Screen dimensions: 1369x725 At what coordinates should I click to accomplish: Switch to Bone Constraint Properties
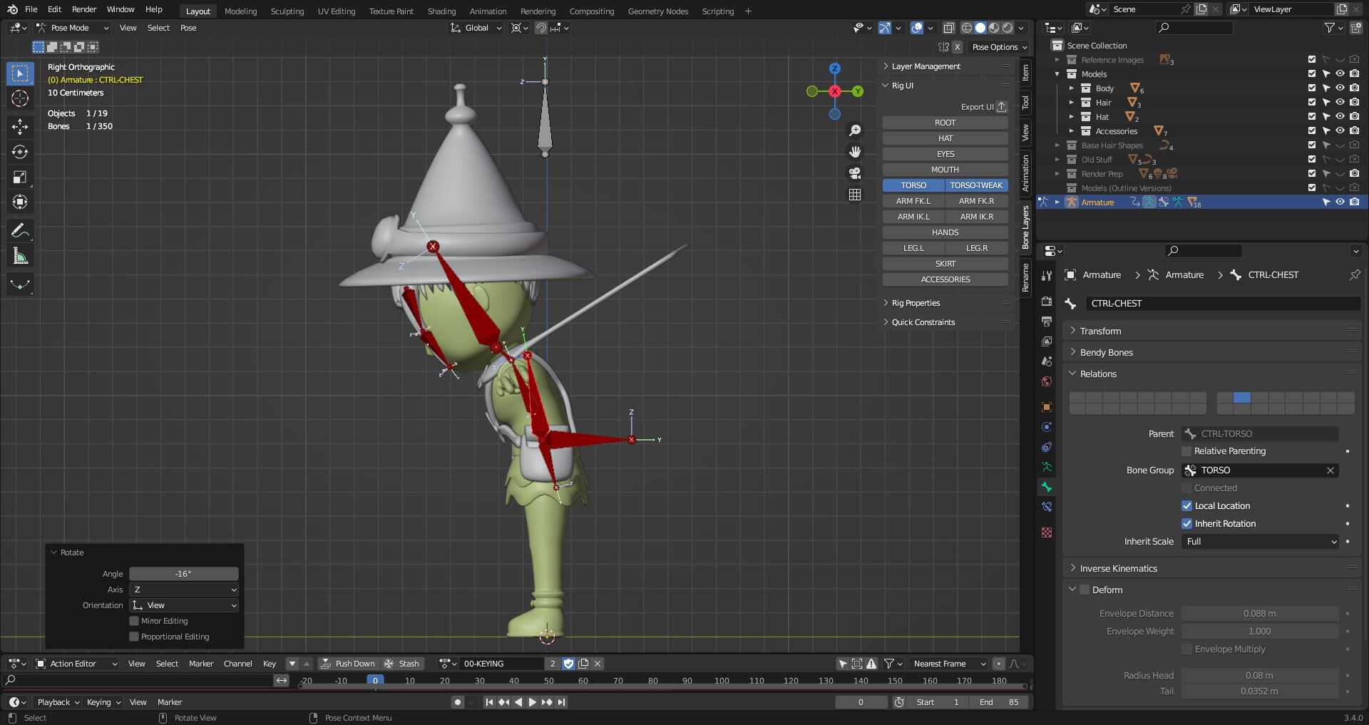pyautogui.click(x=1046, y=506)
